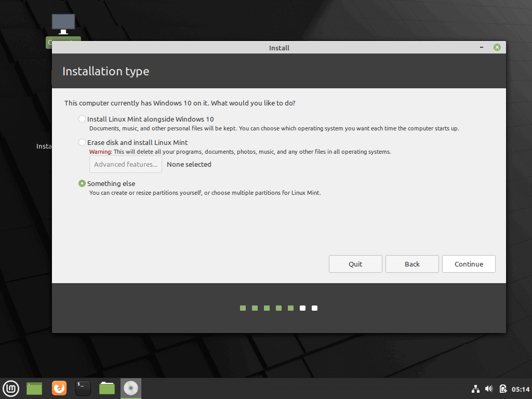Select the Something else option
Viewport: 532px width, 399px height.
[x=82, y=183]
